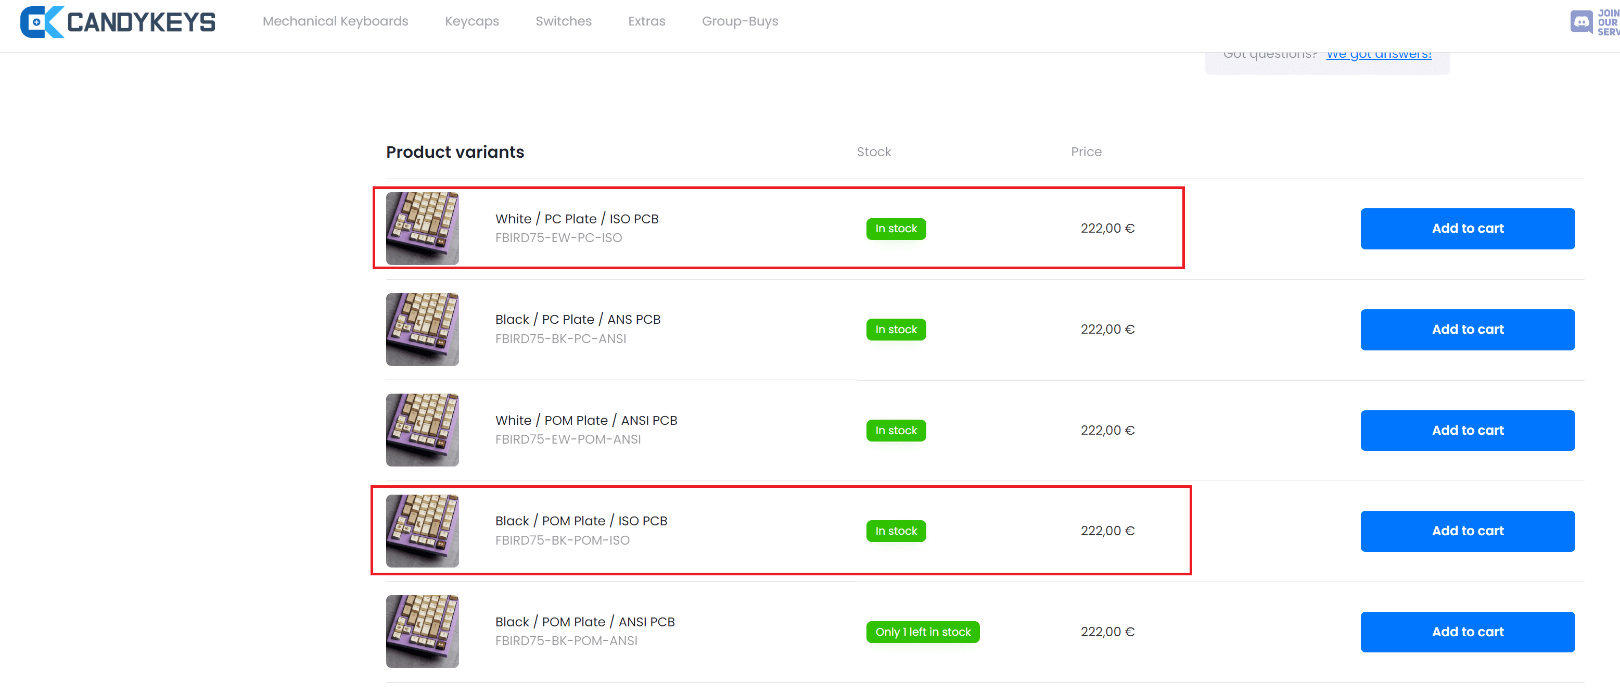Click the 'Price' column header
This screenshot has width=1620, height=693.
coord(1086,152)
